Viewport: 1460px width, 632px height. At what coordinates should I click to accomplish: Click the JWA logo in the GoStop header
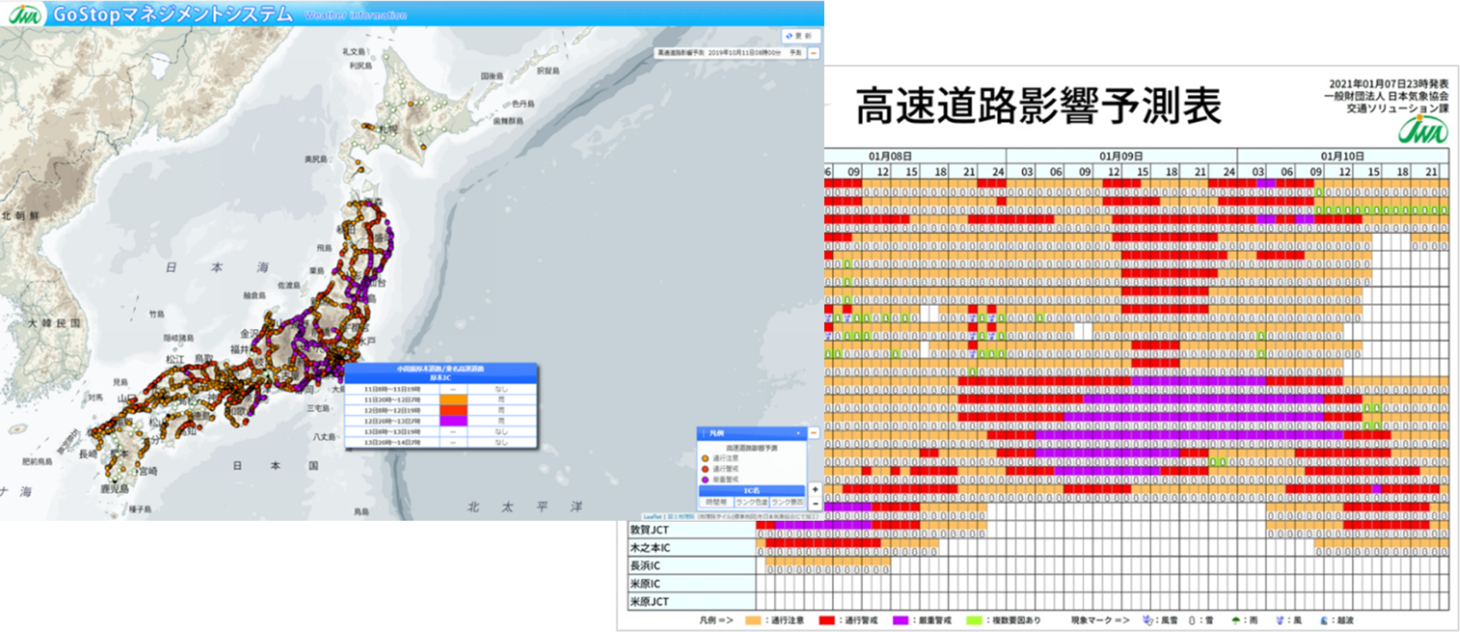point(24,14)
